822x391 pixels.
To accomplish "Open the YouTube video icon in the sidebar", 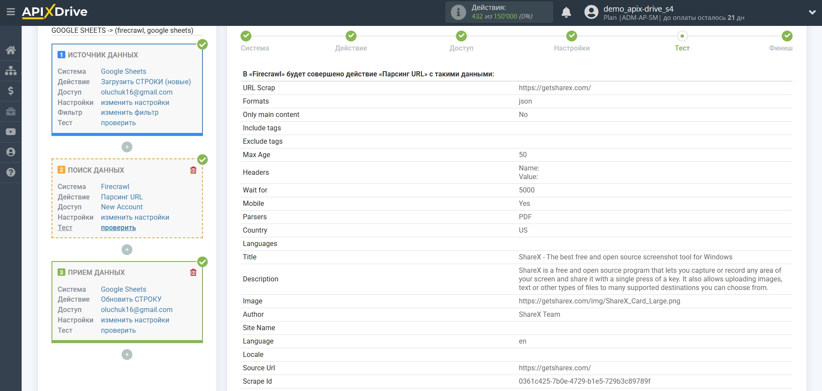I will point(11,132).
